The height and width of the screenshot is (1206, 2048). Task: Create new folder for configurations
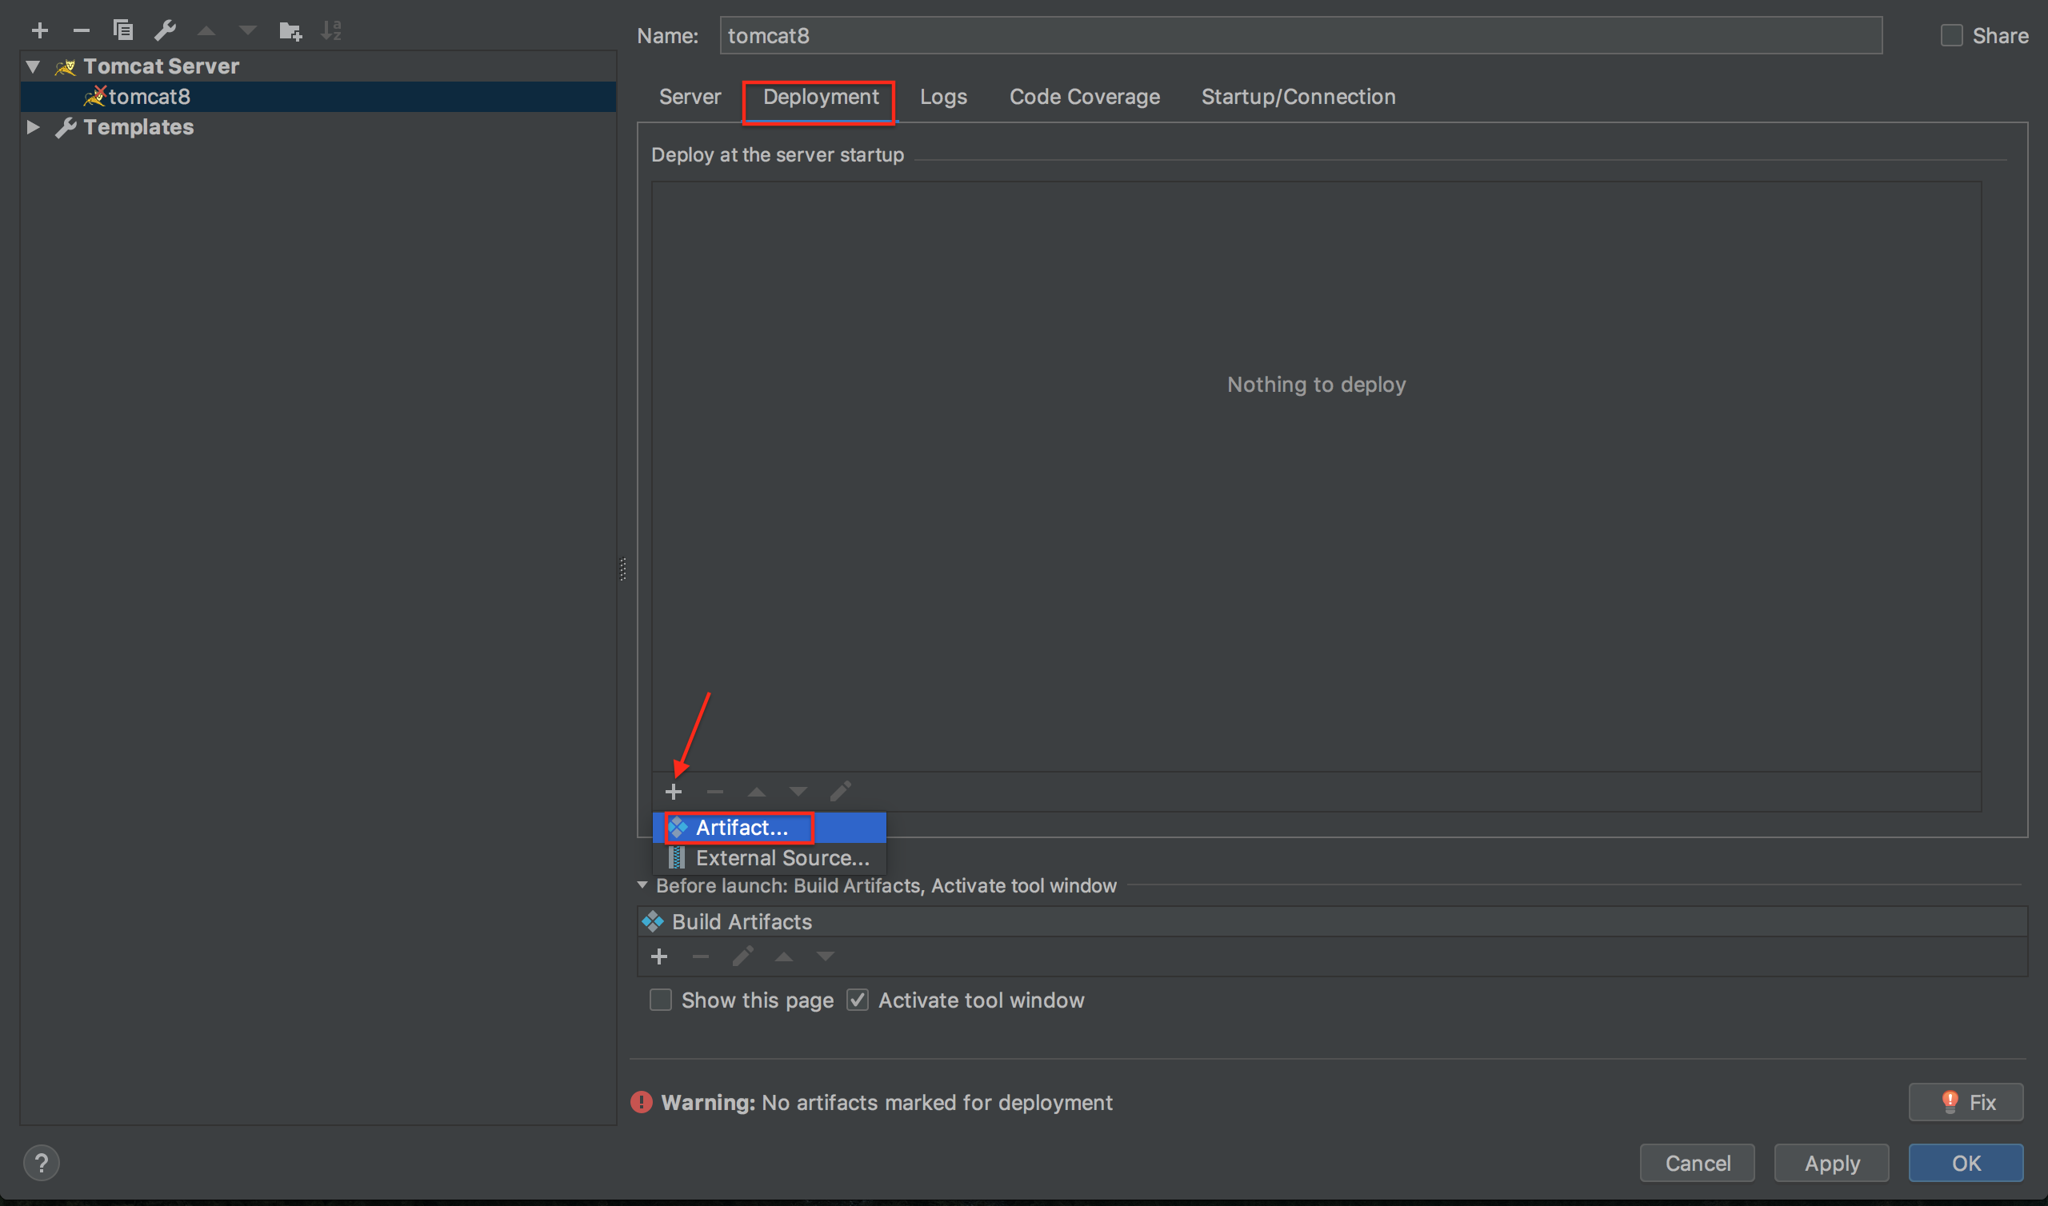tap(290, 31)
